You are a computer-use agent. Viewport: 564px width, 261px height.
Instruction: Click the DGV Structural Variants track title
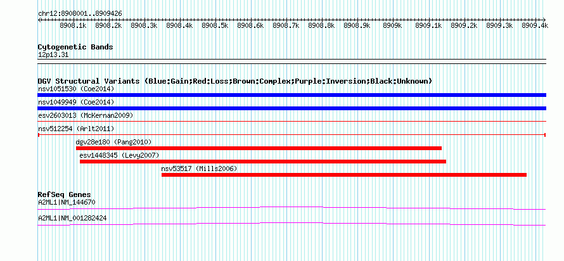coord(235,81)
